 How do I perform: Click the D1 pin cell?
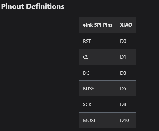pyautogui.click(x=126, y=57)
